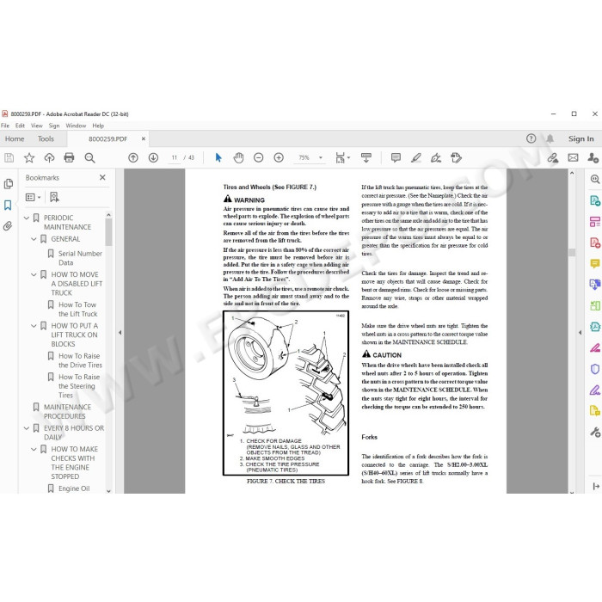Collapse the PERIODIC MAINTENANCE bookmark

pyautogui.click(x=26, y=218)
